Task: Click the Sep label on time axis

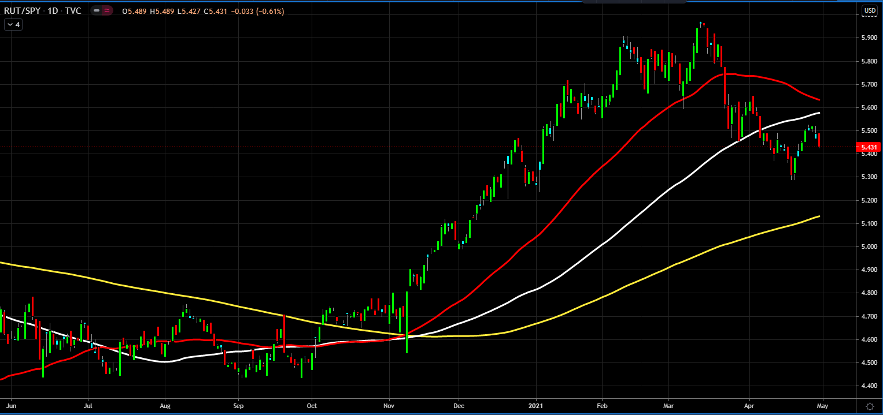Action: point(238,406)
